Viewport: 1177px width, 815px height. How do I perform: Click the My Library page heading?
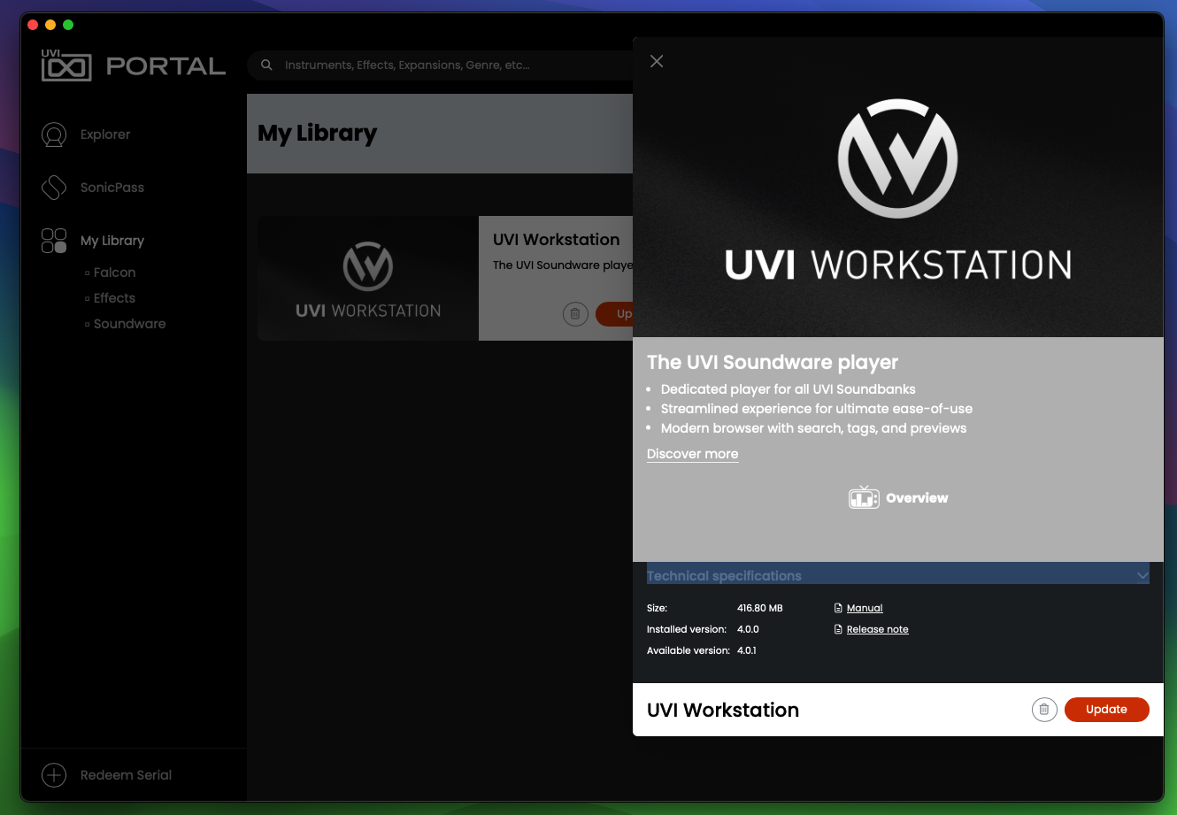(318, 134)
